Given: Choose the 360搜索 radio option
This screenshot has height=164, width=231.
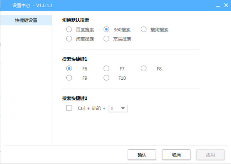Looking at the screenshot, I should 107,30.
